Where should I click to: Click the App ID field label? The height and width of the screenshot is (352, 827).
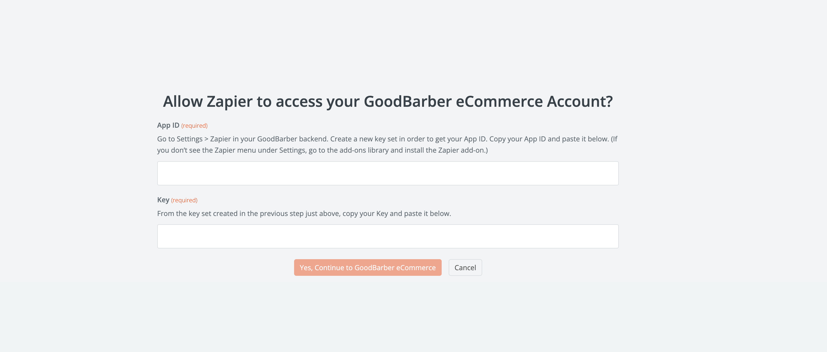point(168,126)
